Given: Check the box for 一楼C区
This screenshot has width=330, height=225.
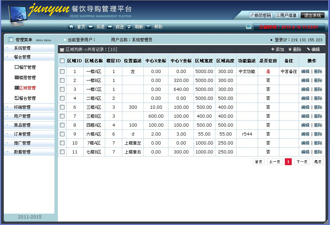Looking at the screenshot, I should 62,89.
